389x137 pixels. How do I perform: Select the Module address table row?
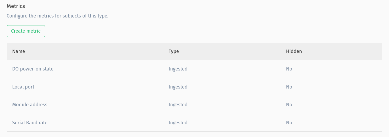pyautogui.click(x=194, y=105)
